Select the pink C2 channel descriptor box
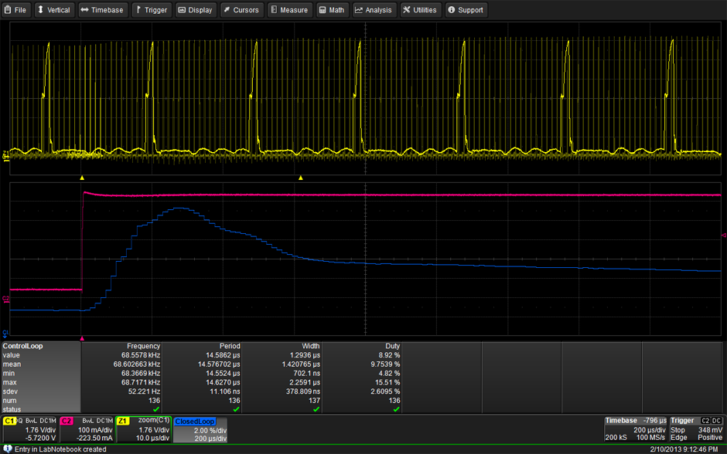This screenshot has width=727, height=454. 87,430
